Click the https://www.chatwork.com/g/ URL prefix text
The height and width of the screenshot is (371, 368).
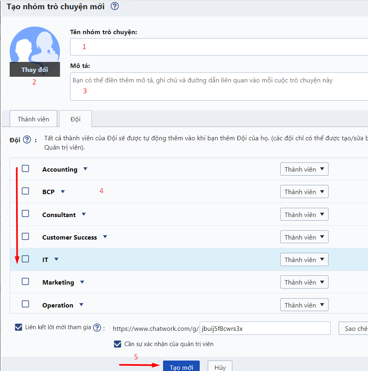156,329
